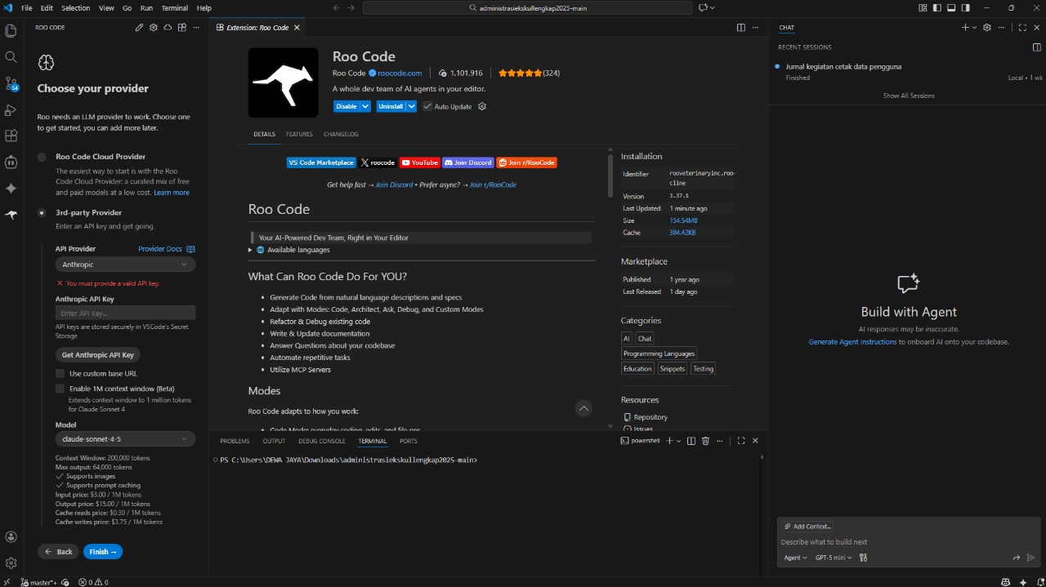
Task: Select the Search icon in the activity bar
Action: coord(11,57)
